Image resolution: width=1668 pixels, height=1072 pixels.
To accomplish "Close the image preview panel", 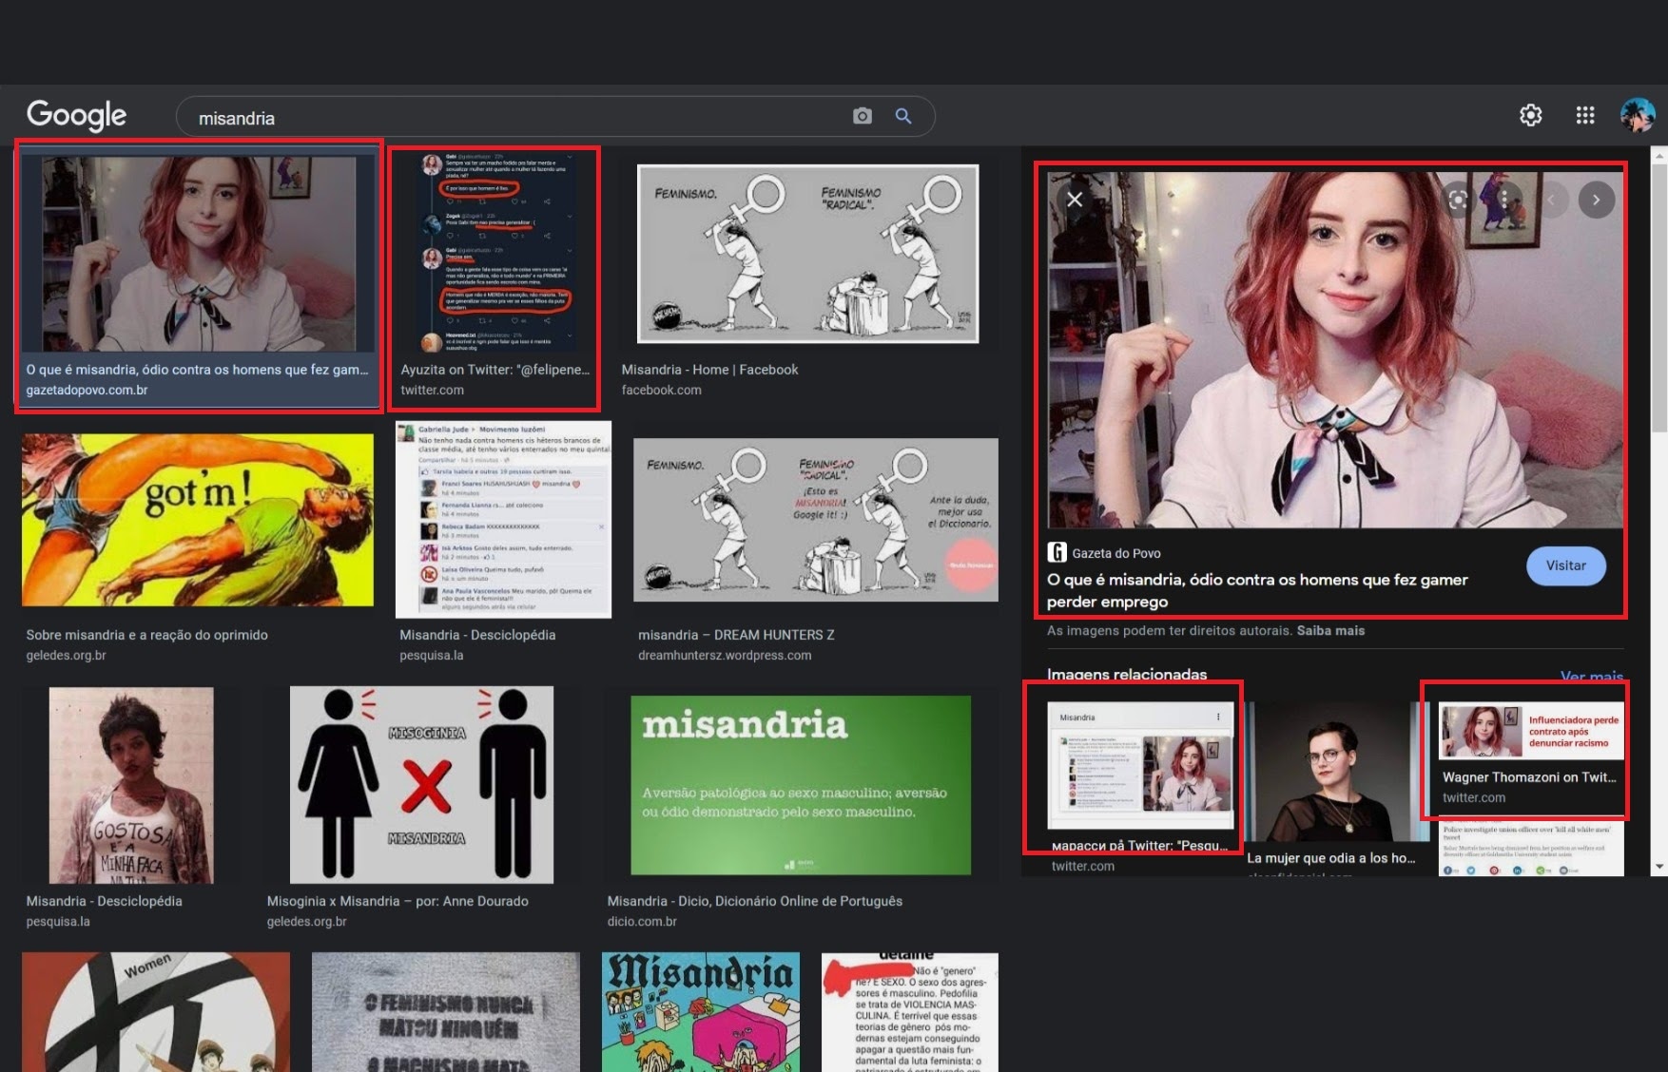I will pyautogui.click(x=1075, y=200).
